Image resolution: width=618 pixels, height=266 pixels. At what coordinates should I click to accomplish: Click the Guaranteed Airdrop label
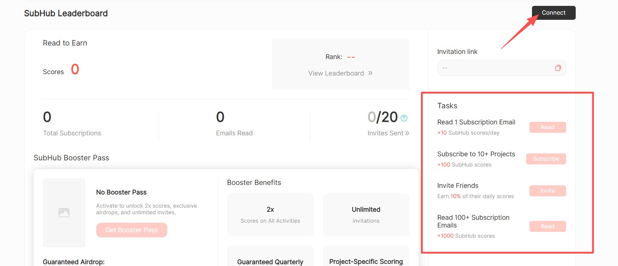74,262
